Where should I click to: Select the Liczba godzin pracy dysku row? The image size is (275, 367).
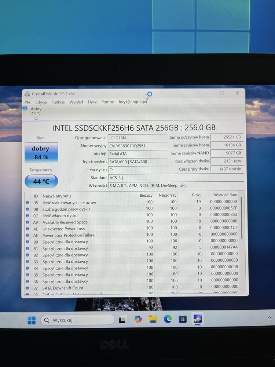[132, 208]
